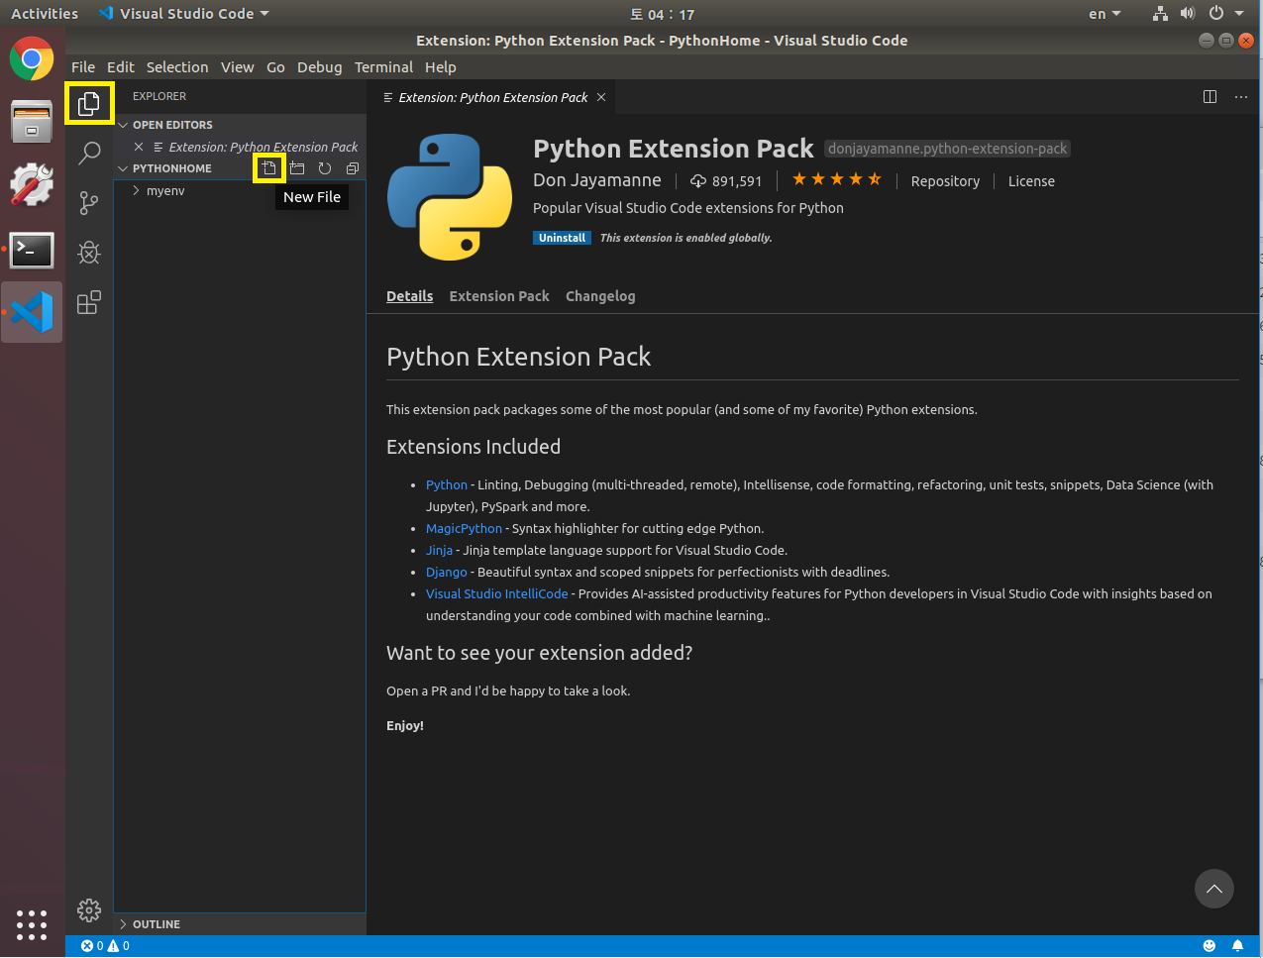Switch to the Changelog tab

coord(600,296)
